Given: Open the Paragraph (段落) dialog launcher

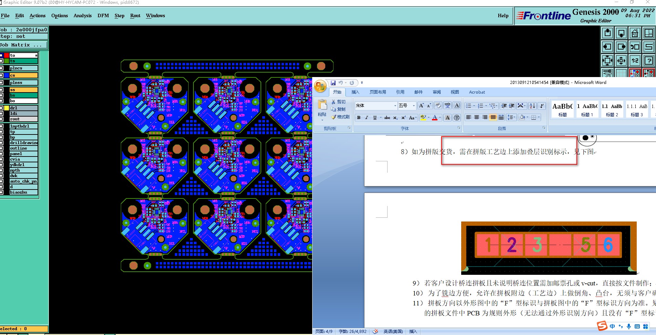Looking at the screenshot, I should (544, 128).
